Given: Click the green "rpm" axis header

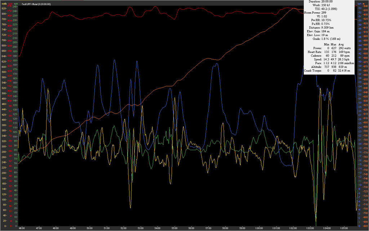Looking at the screenshot, I should pyautogui.click(x=15, y=4).
